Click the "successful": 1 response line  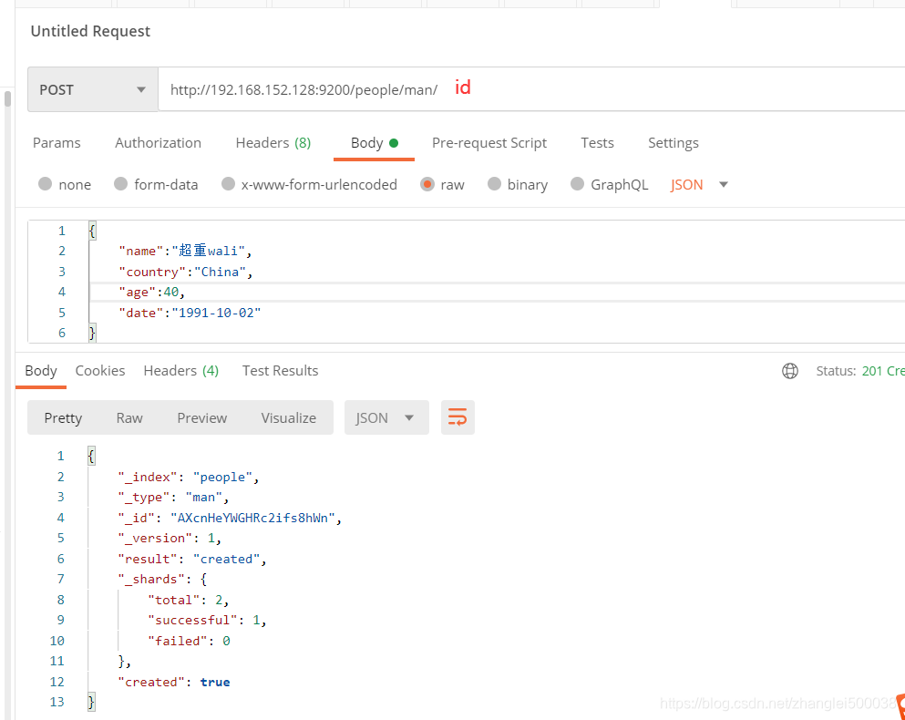click(207, 620)
